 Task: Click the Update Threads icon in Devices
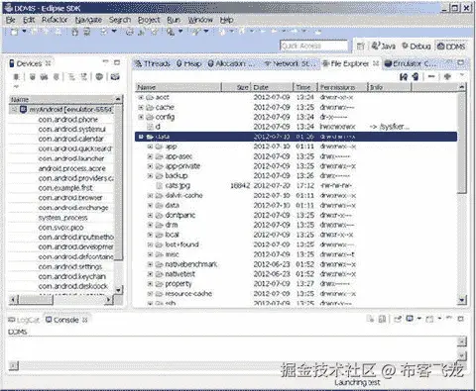pyautogui.click(x=71, y=77)
